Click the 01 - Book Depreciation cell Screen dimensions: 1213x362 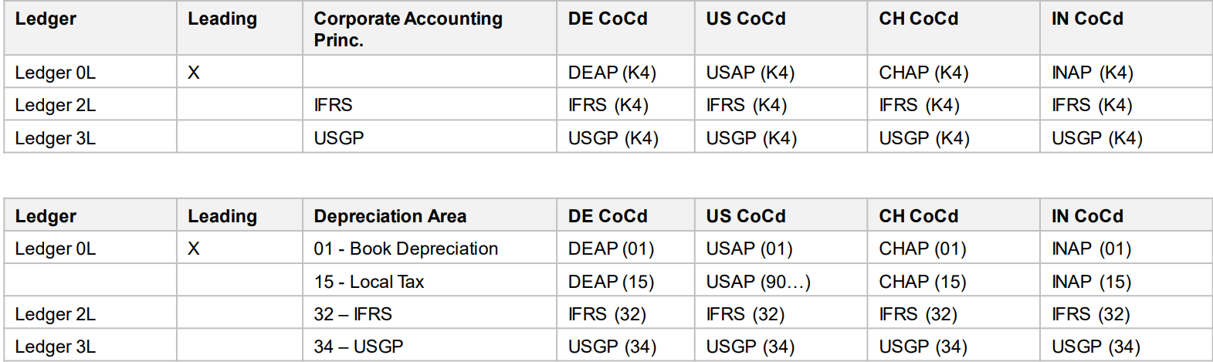click(x=429, y=249)
